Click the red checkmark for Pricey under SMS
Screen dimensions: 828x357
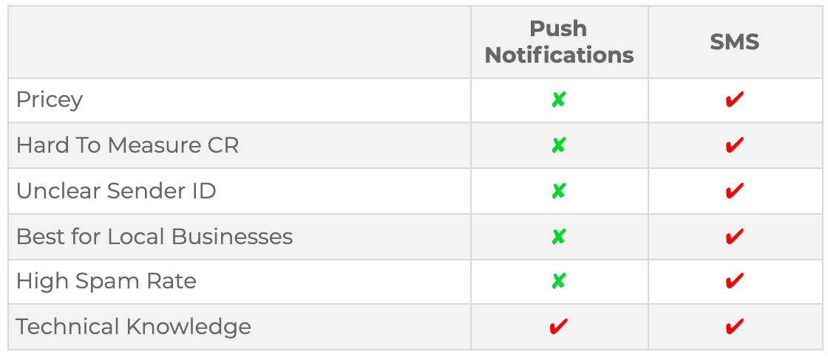[x=735, y=100]
